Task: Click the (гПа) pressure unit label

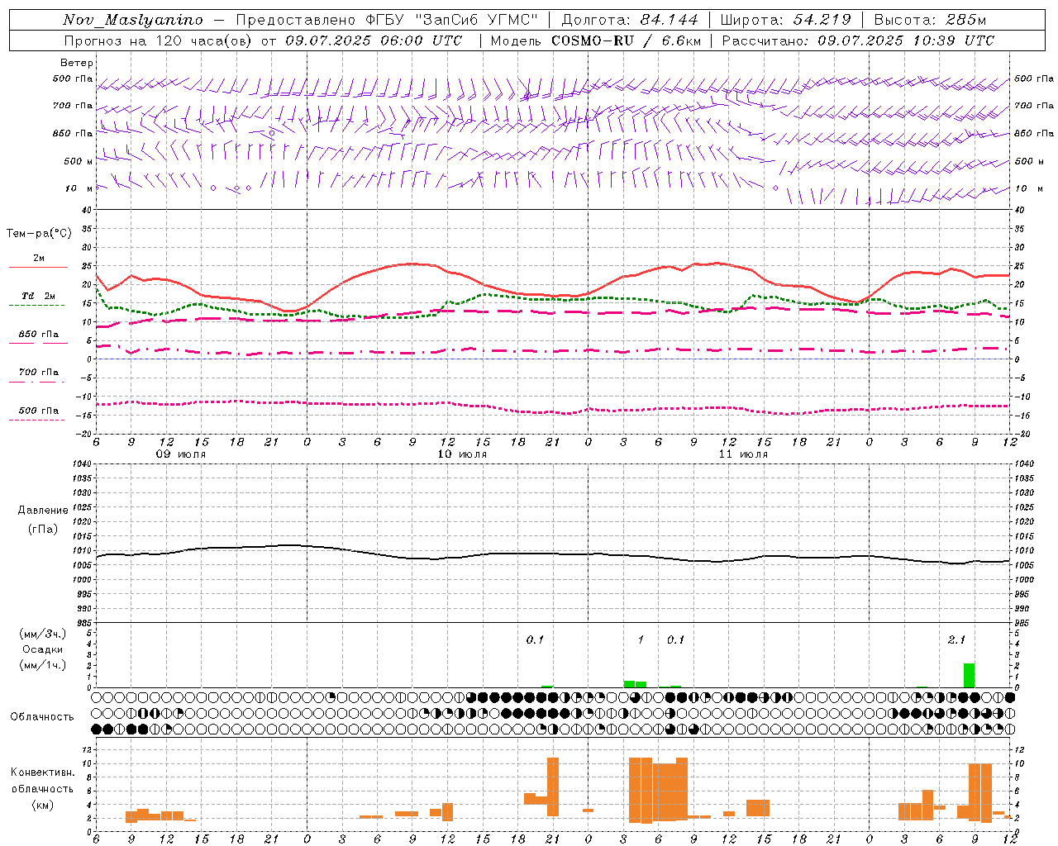Action: [x=43, y=529]
